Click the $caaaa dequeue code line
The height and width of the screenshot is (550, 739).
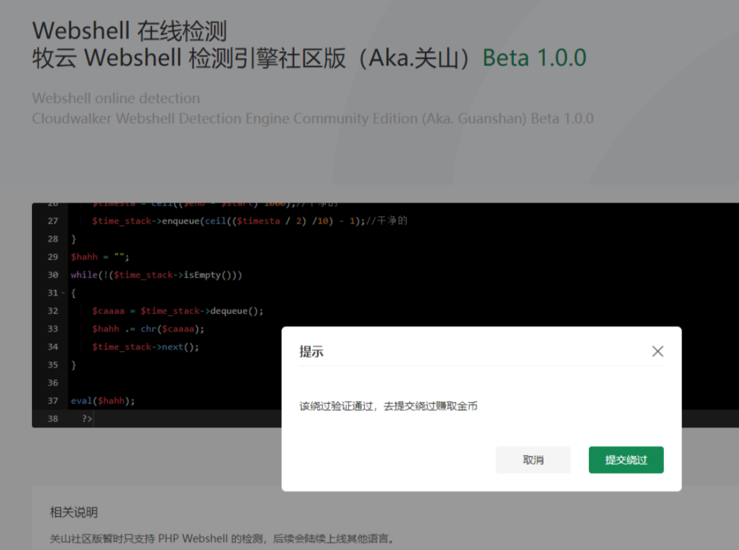click(178, 311)
